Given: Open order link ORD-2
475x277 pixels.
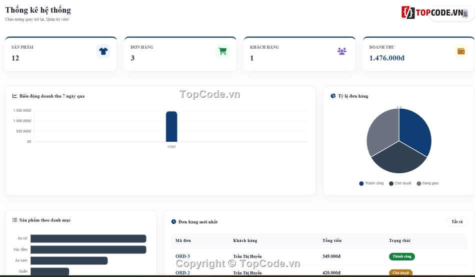Looking at the screenshot, I should coord(182,273).
